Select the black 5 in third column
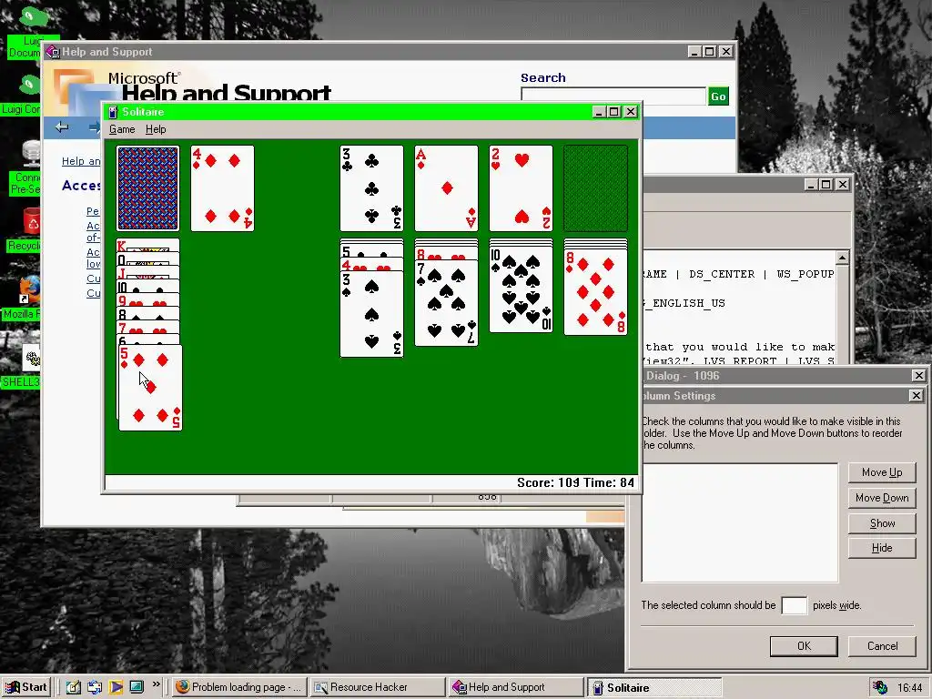 (x=371, y=251)
